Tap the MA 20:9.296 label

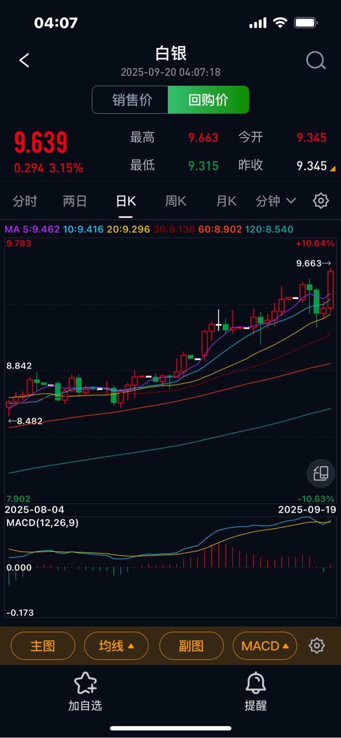128,229
